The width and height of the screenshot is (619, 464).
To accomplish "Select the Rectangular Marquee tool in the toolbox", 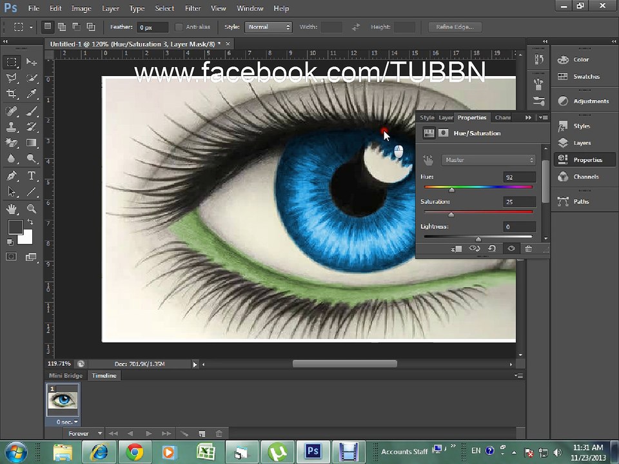I will coord(12,62).
